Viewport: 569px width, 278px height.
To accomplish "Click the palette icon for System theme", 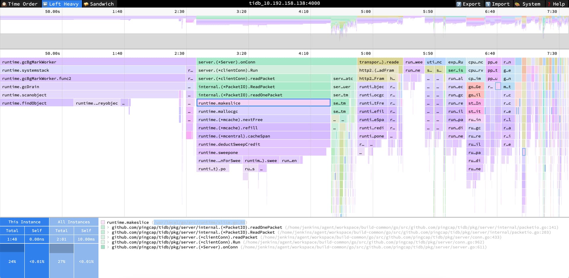I will point(517,4).
